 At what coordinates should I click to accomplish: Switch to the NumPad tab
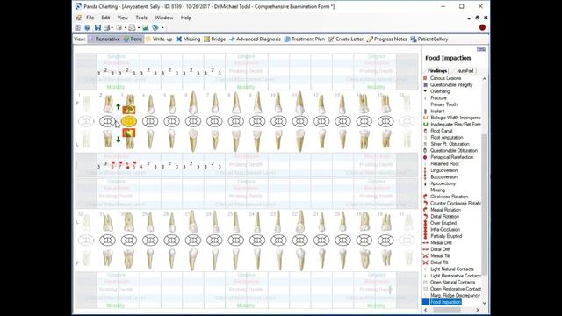click(465, 71)
